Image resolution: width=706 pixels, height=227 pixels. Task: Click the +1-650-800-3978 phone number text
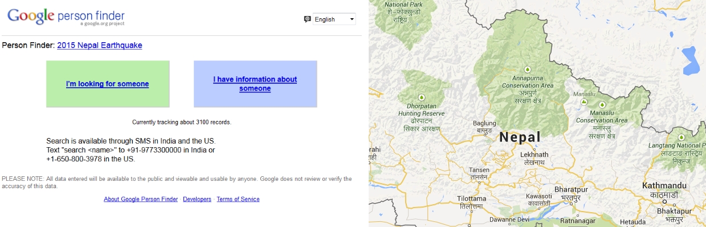[x=74, y=159]
